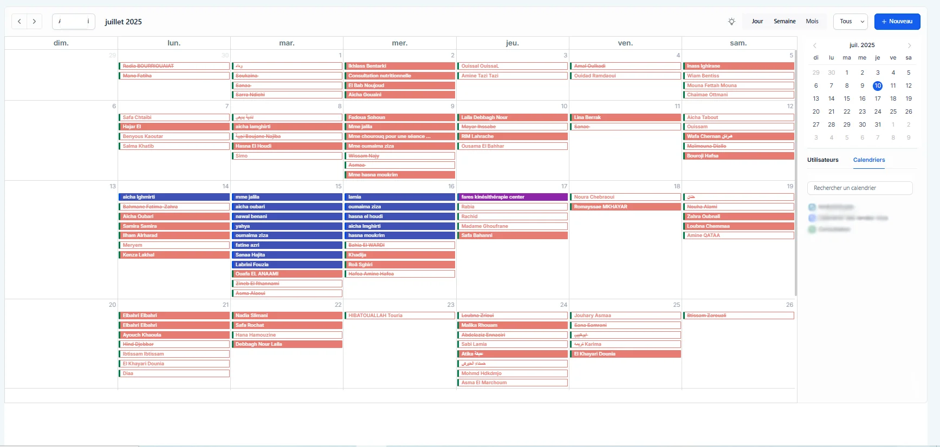Open the RIM Lahrache appointment
Screen dimensions: 940x447
[513, 136]
